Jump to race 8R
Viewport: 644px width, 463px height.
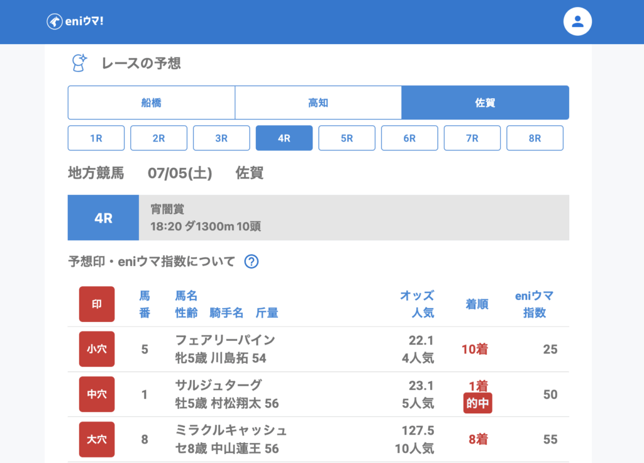(535, 138)
